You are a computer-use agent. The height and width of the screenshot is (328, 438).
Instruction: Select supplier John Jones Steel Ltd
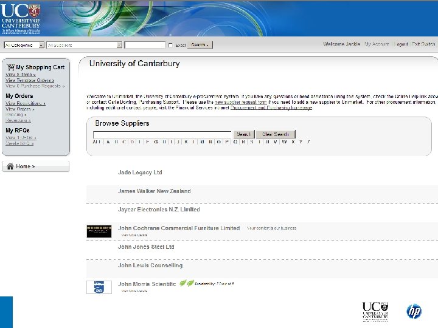pos(146,247)
